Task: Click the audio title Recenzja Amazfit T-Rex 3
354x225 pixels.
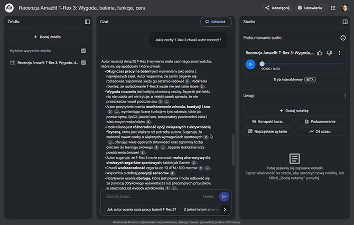Action: [280, 53]
